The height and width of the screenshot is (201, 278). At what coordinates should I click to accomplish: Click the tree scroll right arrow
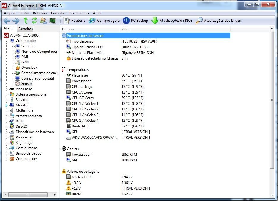coord(55,194)
